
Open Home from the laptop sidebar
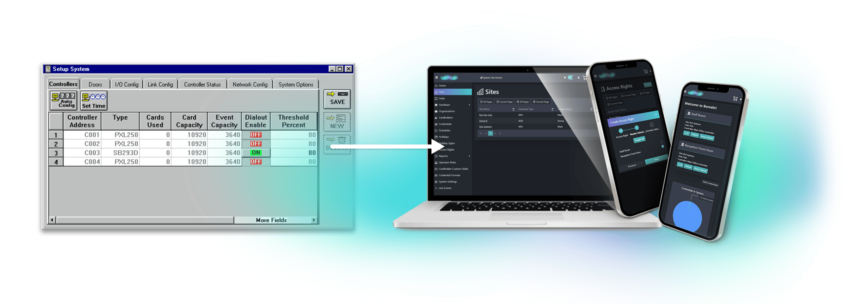(453, 86)
